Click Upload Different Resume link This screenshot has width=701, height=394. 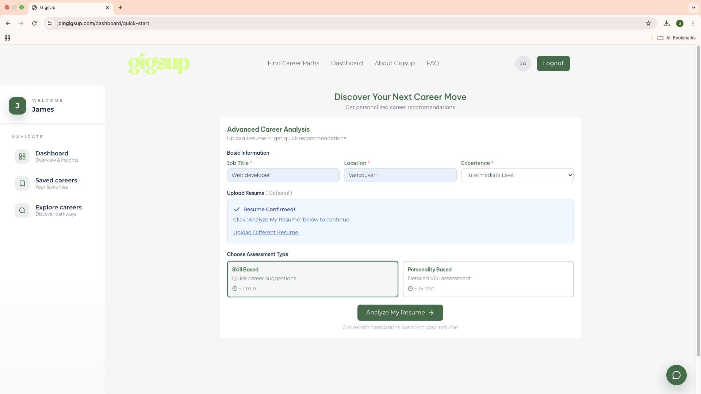265,232
